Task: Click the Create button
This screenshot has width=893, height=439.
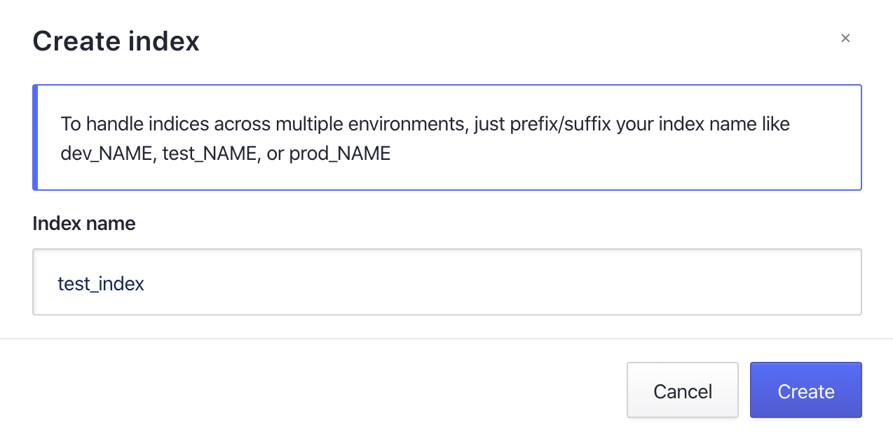Action: coord(805,391)
